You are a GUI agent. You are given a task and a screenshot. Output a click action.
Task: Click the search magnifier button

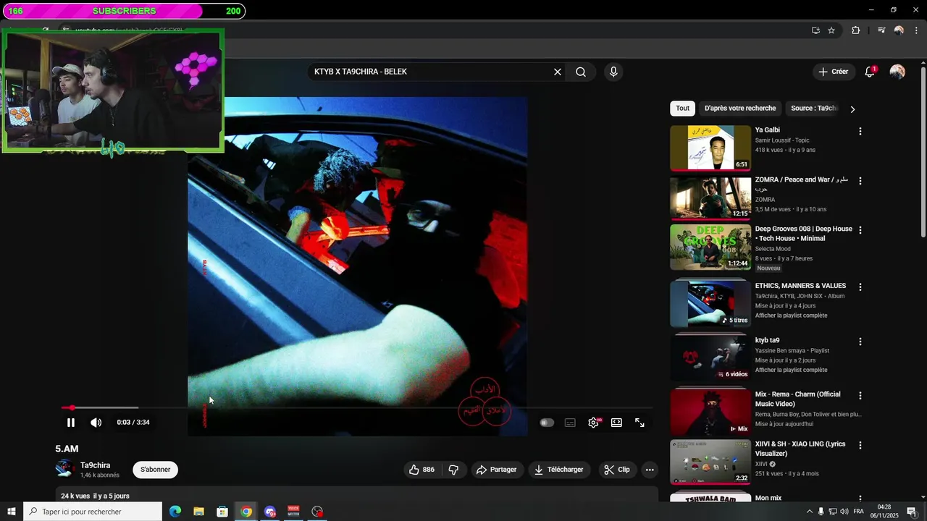581,72
